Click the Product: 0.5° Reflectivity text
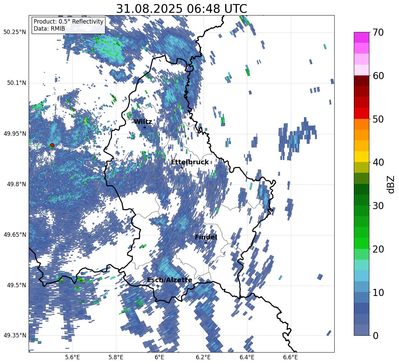This screenshot has height=364, width=399. click(68, 22)
